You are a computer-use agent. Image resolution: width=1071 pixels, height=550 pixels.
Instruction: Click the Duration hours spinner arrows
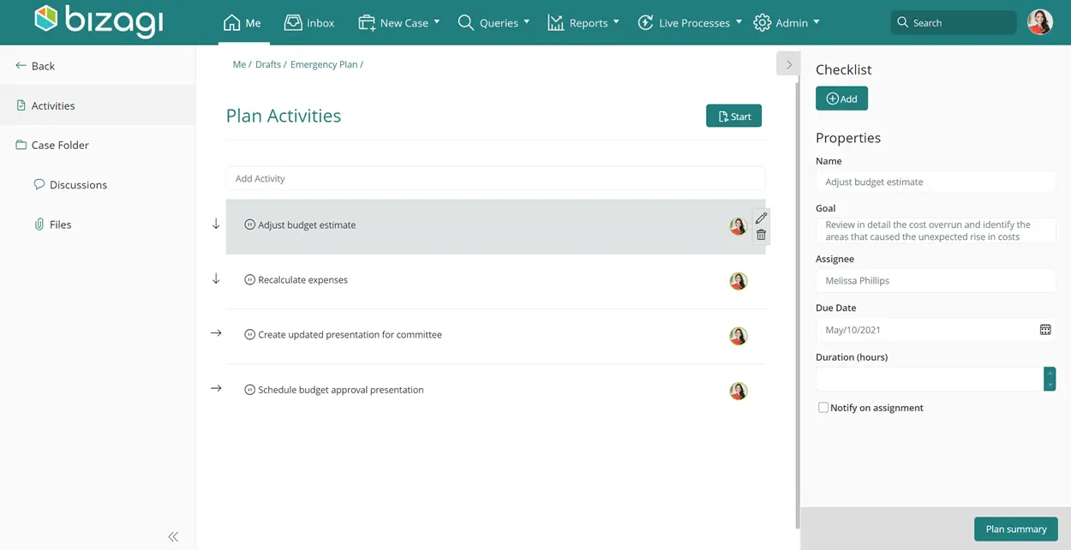pos(1050,379)
